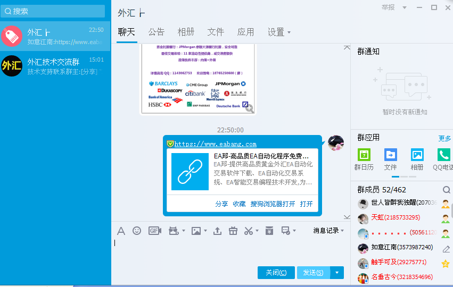The width and height of the screenshot is (453, 287).
Task: Open send options arrow beside 发送
Action: pyautogui.click(x=337, y=273)
